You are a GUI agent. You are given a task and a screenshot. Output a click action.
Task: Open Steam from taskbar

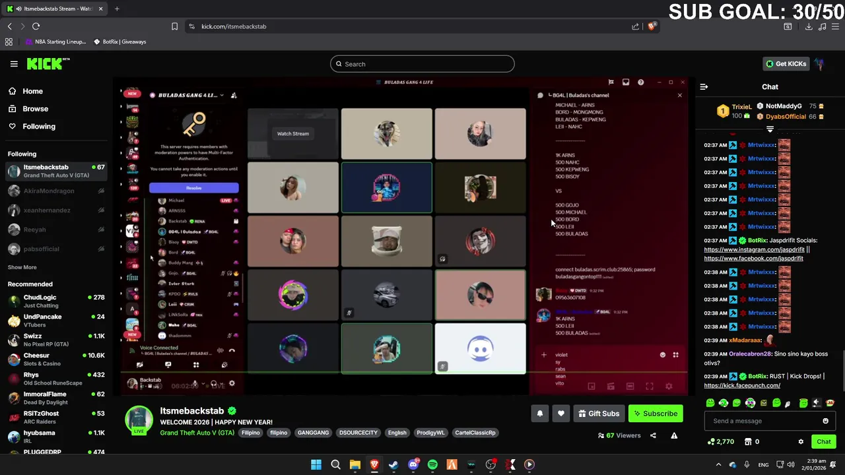coord(393,464)
